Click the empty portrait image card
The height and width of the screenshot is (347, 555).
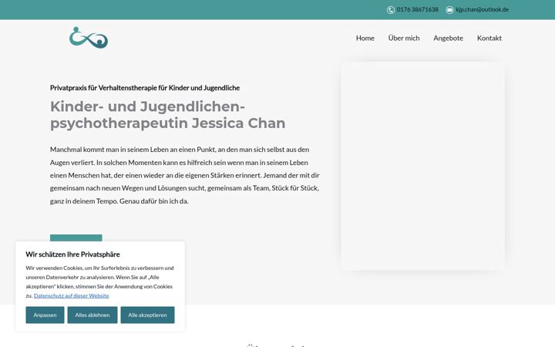click(x=423, y=166)
